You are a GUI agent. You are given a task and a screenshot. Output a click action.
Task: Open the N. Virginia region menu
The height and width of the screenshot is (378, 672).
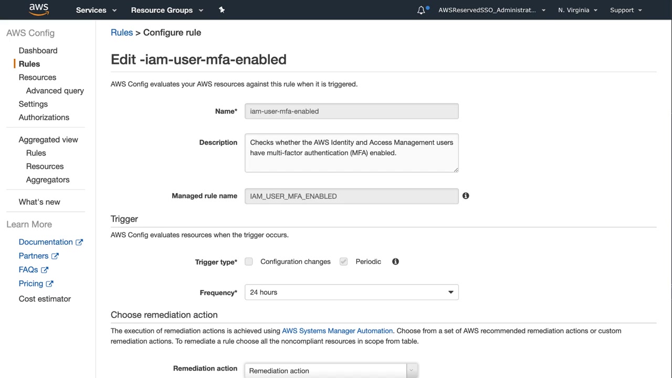pyautogui.click(x=577, y=10)
